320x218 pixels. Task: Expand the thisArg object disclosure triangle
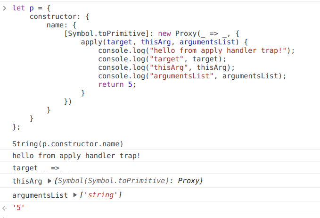coord(50,181)
